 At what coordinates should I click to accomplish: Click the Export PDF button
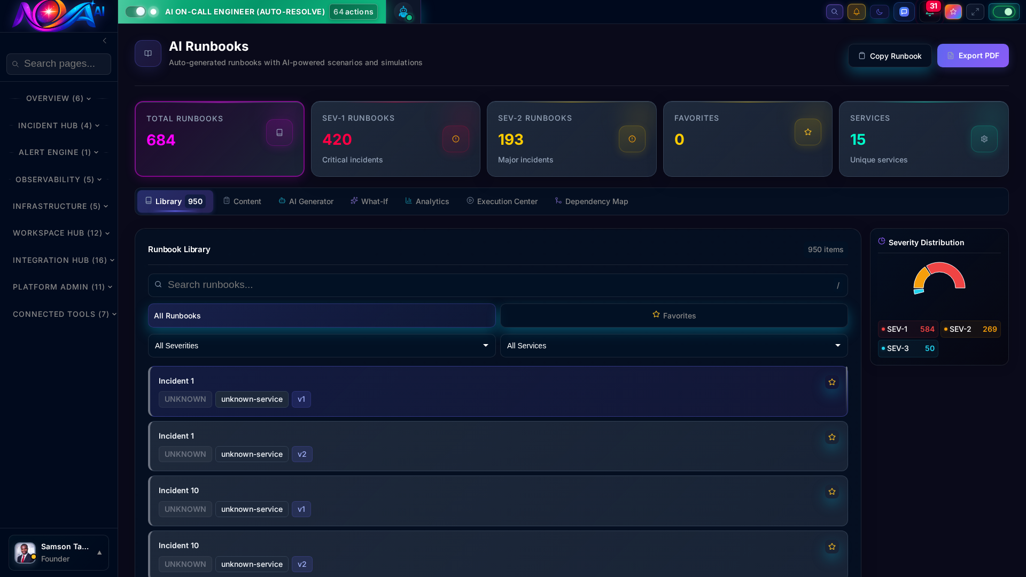pyautogui.click(x=973, y=56)
